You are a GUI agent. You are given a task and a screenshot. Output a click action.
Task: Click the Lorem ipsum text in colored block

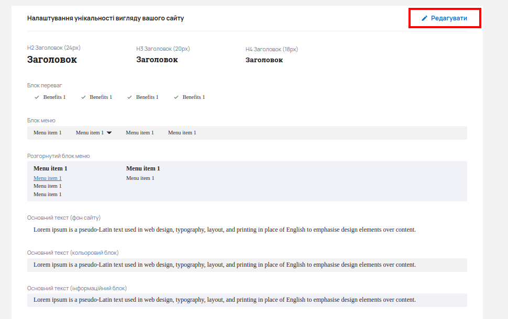tap(225, 265)
